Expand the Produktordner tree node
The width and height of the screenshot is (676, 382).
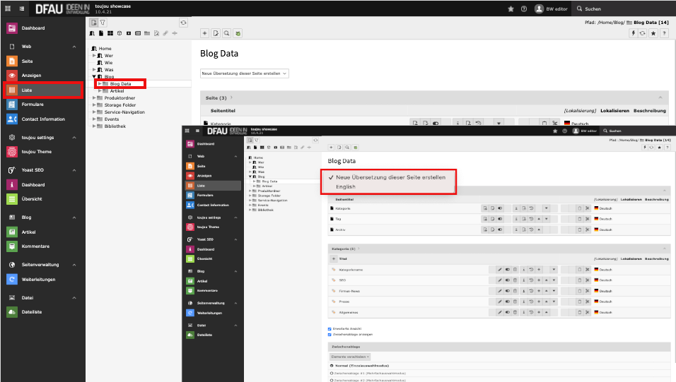tap(94, 97)
